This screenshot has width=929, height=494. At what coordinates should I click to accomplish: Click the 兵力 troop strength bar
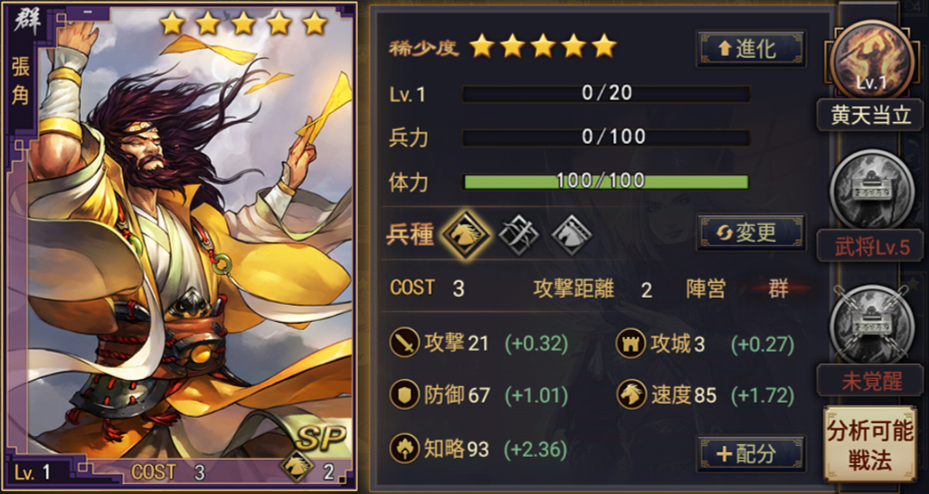605,138
